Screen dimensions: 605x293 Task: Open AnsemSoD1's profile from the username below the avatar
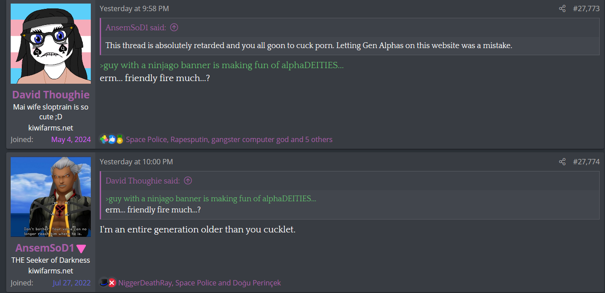(x=45, y=248)
